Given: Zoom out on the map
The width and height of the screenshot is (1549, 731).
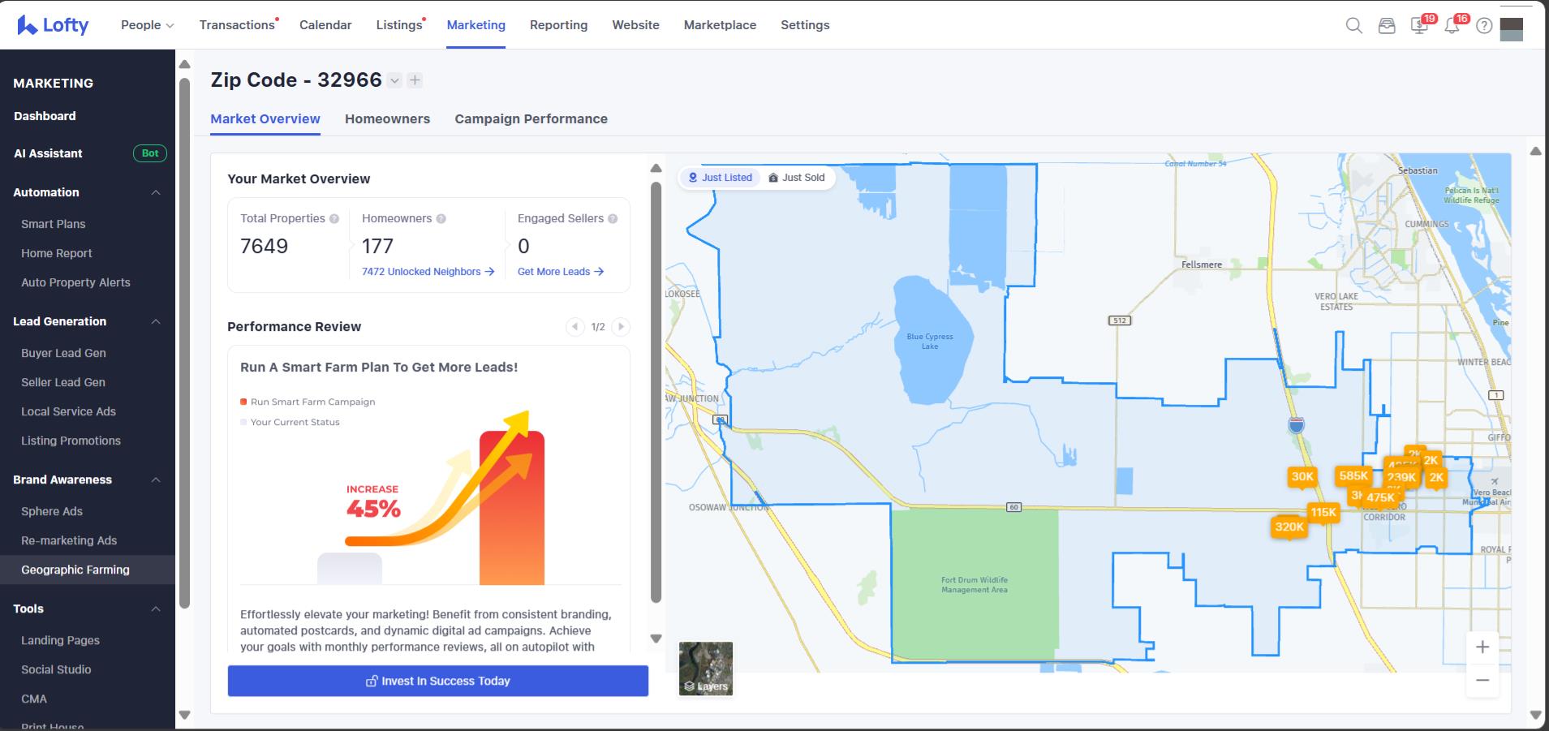Looking at the screenshot, I should coord(1482,680).
